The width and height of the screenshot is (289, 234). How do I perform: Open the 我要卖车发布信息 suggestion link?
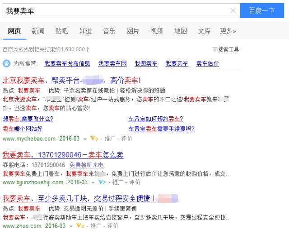pos(67,63)
